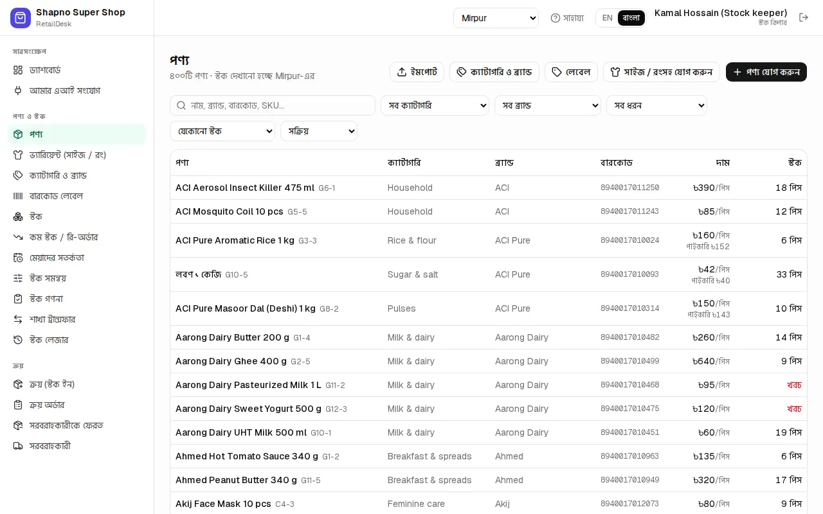The height and width of the screenshot is (514, 823).
Task: Click the Shapno Super Shop bag logo
Action: (x=21, y=18)
